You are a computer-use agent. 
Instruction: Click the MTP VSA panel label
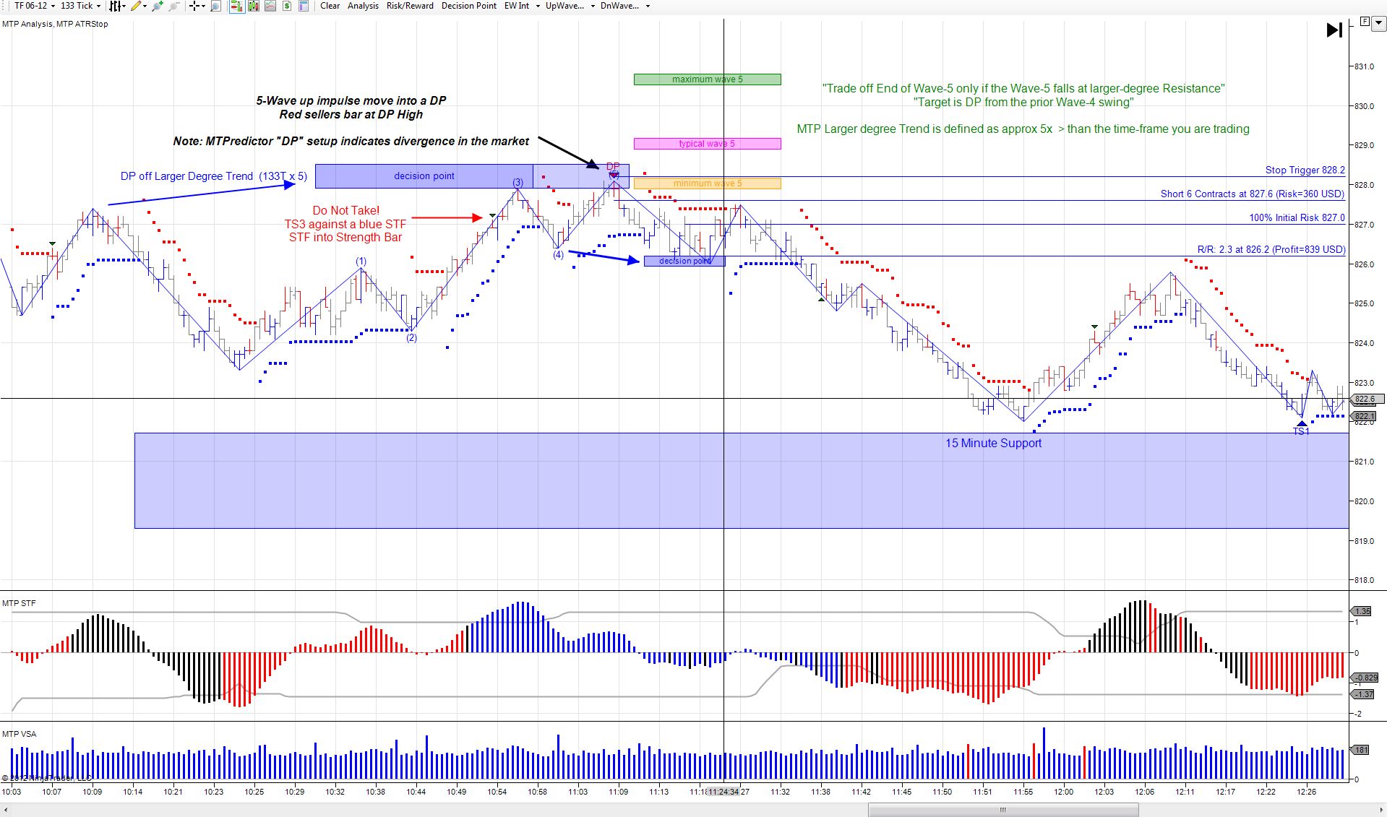[x=19, y=734]
